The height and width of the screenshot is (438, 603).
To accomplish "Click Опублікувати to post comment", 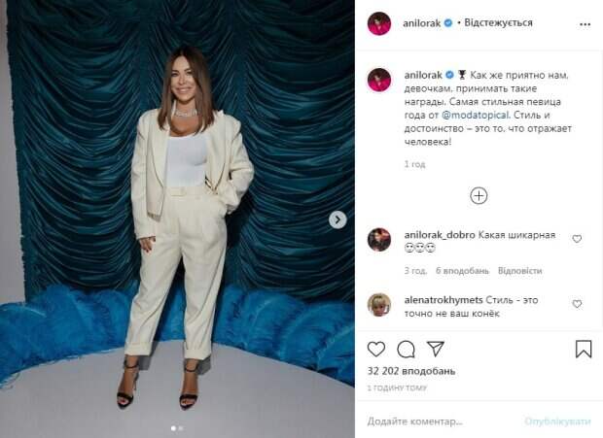I will click(557, 421).
